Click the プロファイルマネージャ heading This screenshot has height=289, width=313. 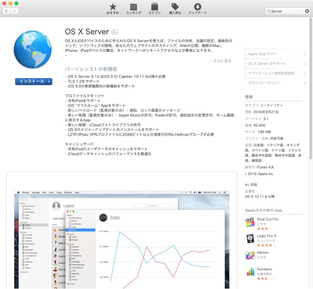pos(84,96)
